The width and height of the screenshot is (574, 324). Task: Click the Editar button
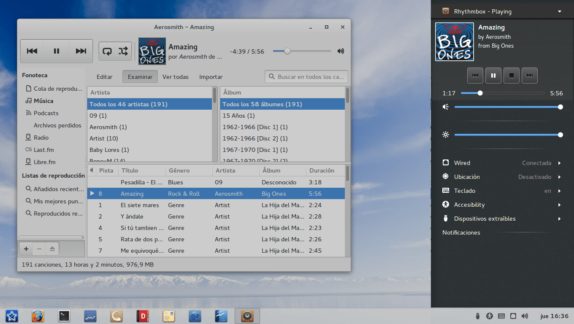(x=104, y=77)
